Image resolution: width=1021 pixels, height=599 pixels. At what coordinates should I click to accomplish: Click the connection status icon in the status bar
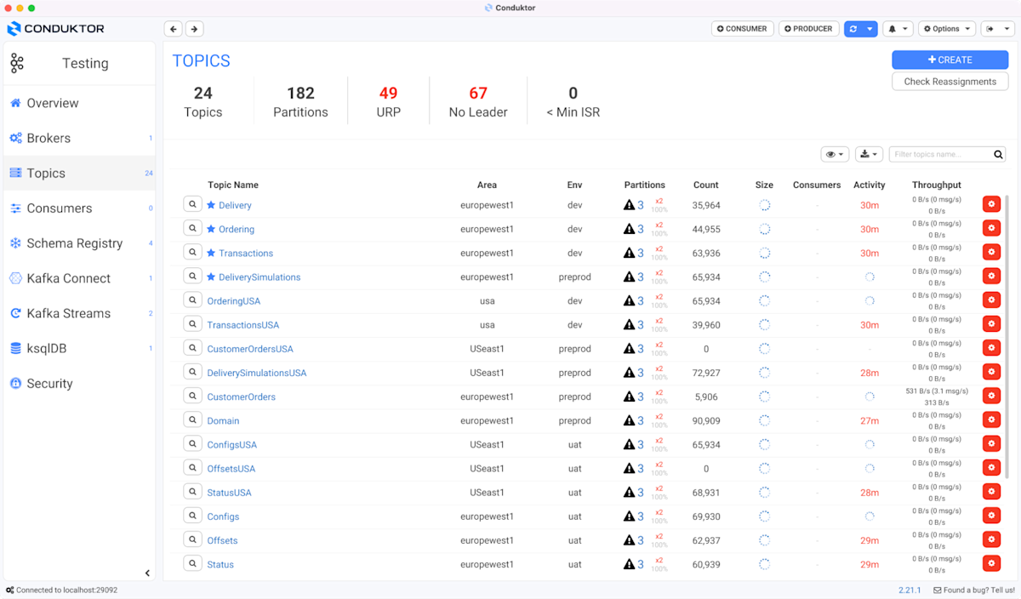(x=9, y=590)
